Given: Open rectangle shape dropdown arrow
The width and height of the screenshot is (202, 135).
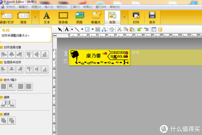Looking at the screenshot, I should [x=93, y=29].
